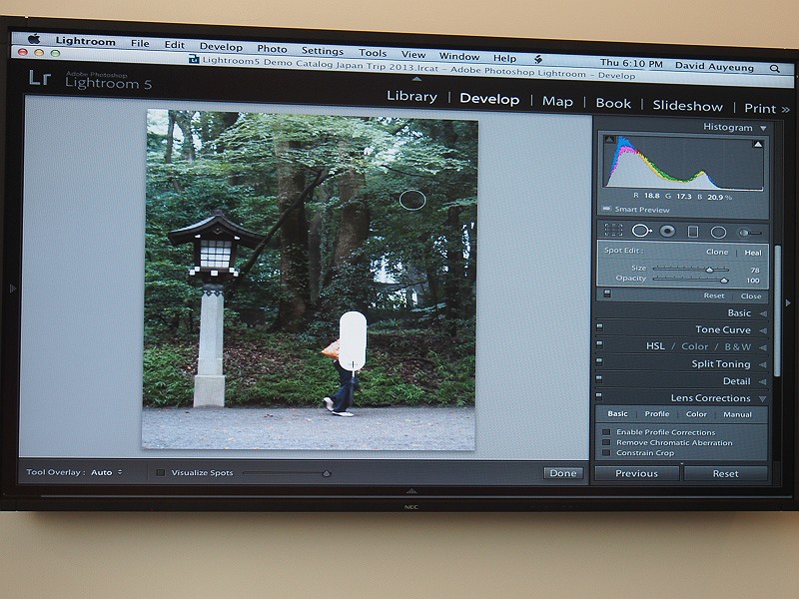Toggle highlight clipping indicator in histogram
Image resolution: width=799 pixels, height=599 pixels.
(x=758, y=144)
